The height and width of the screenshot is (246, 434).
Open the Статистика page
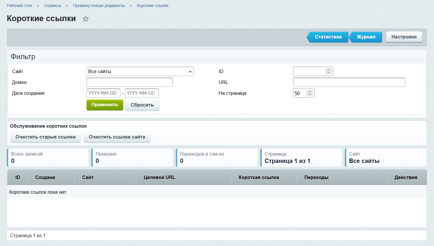(328, 37)
